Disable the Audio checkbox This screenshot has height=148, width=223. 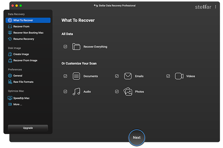(65, 92)
